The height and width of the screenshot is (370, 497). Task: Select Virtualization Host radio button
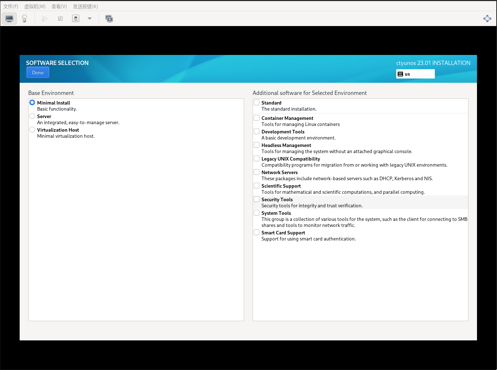pos(32,130)
